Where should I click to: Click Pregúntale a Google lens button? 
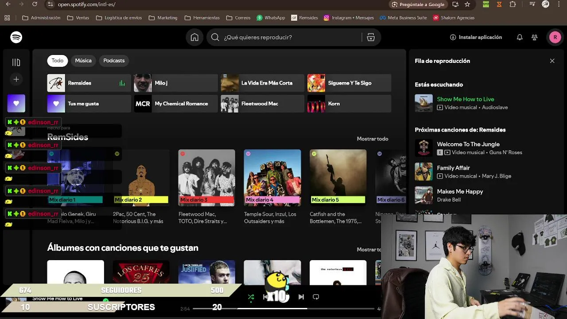click(418, 4)
